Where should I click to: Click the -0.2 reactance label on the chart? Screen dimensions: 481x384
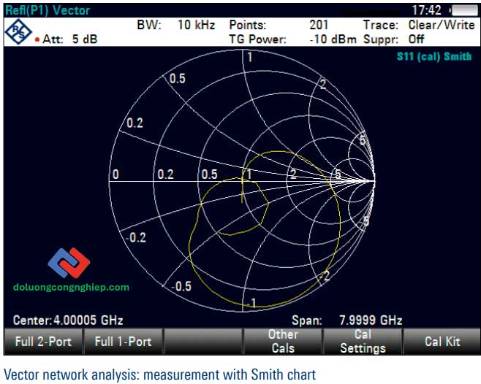[135, 237]
